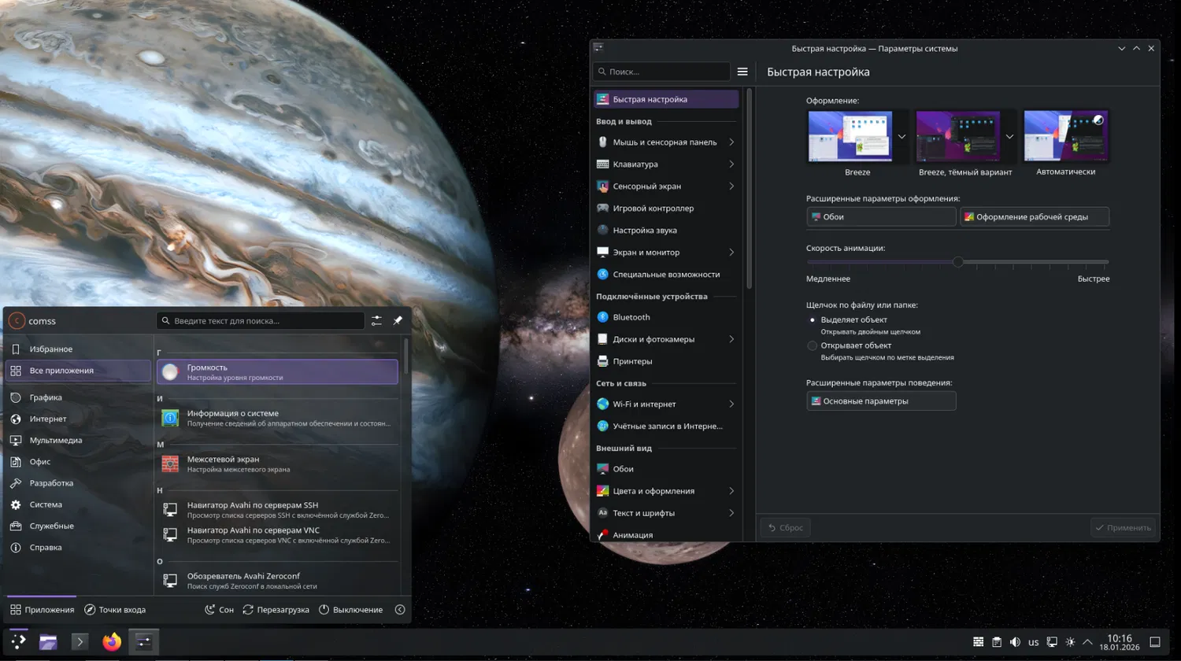The width and height of the screenshot is (1181, 661).
Task: Expand more power options arrow in launcher
Action: click(x=400, y=610)
